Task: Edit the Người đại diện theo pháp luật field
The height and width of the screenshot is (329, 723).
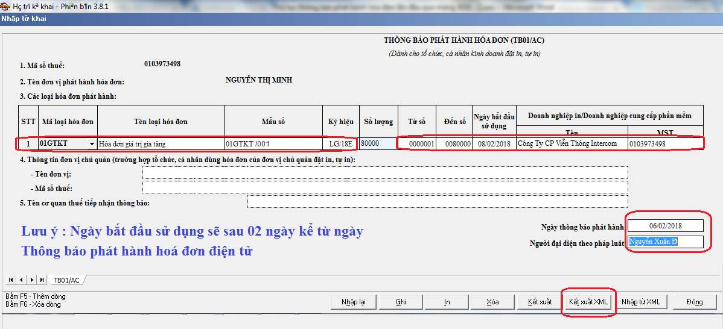Action: pos(666,242)
